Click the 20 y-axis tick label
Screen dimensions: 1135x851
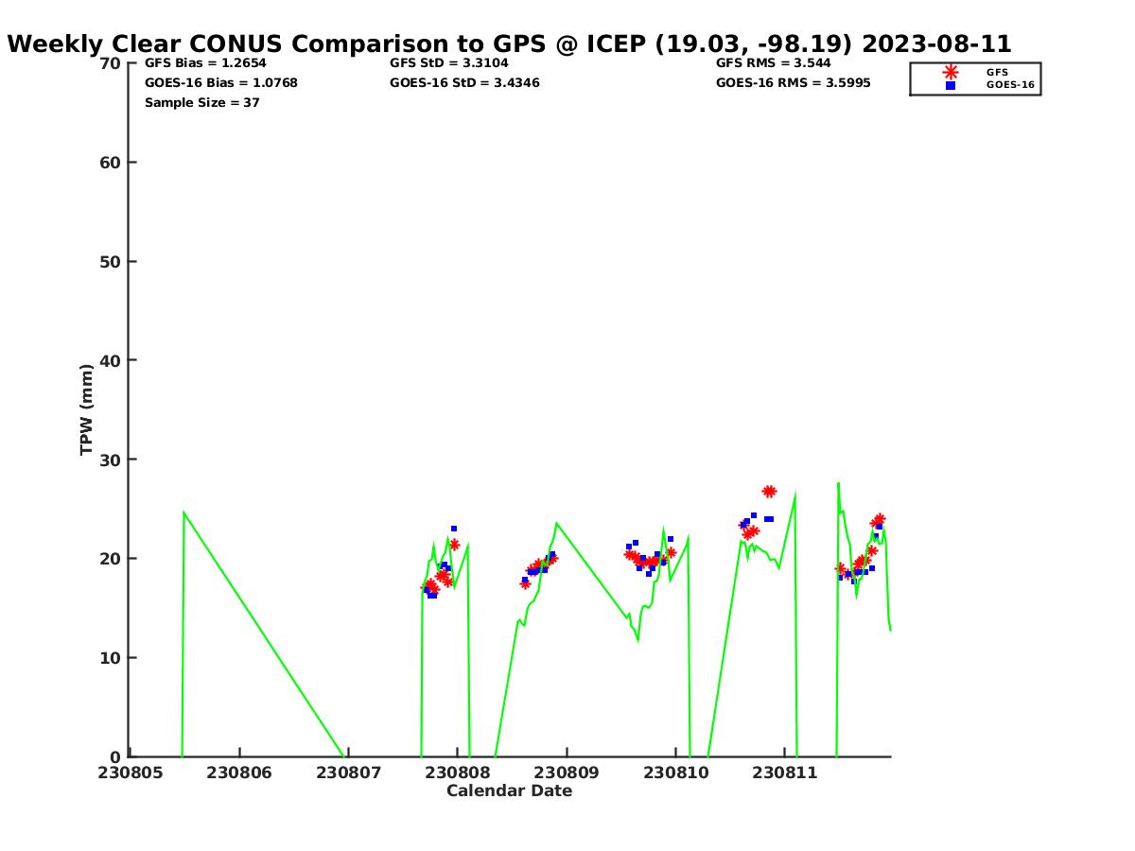[111, 559]
